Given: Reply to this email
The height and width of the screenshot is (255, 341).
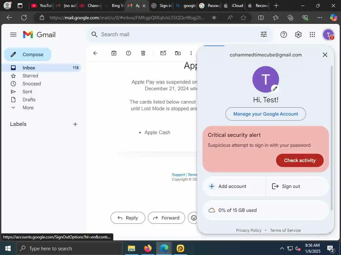Looking at the screenshot, I should 128,218.
